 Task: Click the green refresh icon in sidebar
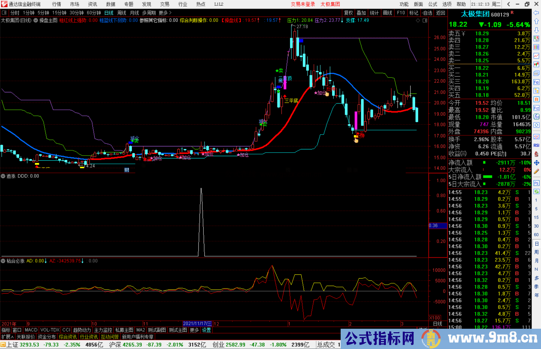[x=536, y=192]
